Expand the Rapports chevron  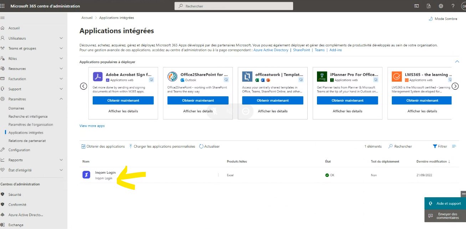pyautogui.click(x=61, y=160)
